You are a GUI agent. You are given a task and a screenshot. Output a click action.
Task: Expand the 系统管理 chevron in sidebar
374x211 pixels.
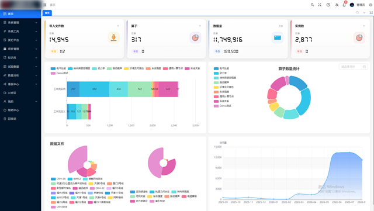click(x=36, y=23)
